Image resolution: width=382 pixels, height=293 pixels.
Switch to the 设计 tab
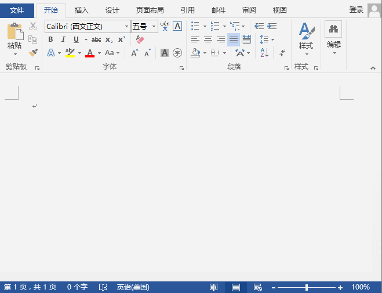tap(112, 10)
